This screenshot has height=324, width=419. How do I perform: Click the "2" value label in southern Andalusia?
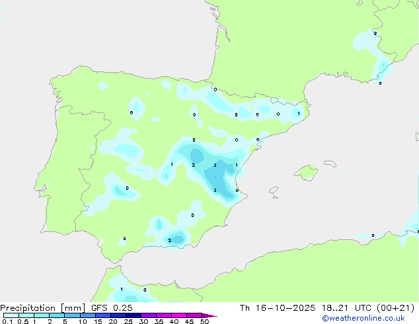tap(170, 241)
